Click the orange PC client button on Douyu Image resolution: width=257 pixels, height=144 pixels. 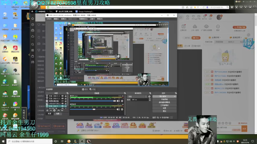[x=239, y=27]
